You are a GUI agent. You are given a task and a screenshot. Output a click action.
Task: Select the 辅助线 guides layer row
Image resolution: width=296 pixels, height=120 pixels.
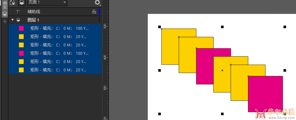tap(55, 12)
